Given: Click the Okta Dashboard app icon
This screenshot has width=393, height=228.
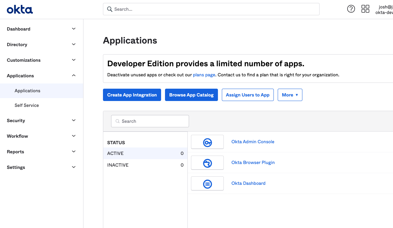Looking at the screenshot, I should 207,184.
